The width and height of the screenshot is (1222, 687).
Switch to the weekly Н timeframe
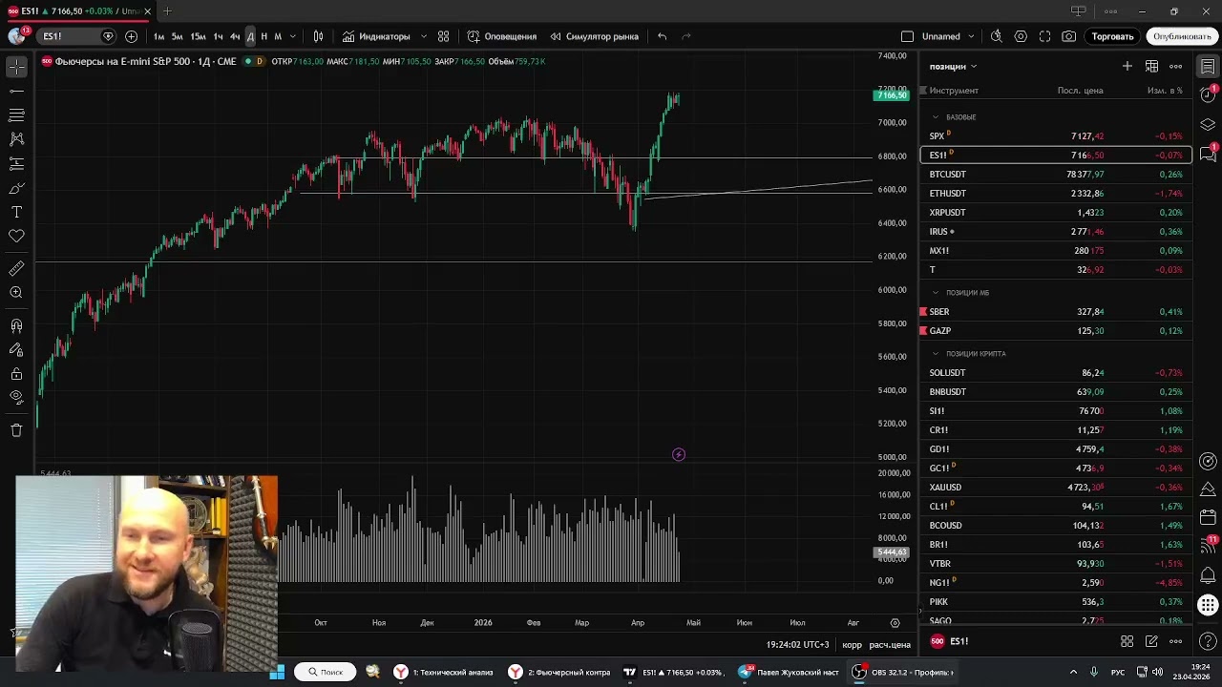[263, 36]
